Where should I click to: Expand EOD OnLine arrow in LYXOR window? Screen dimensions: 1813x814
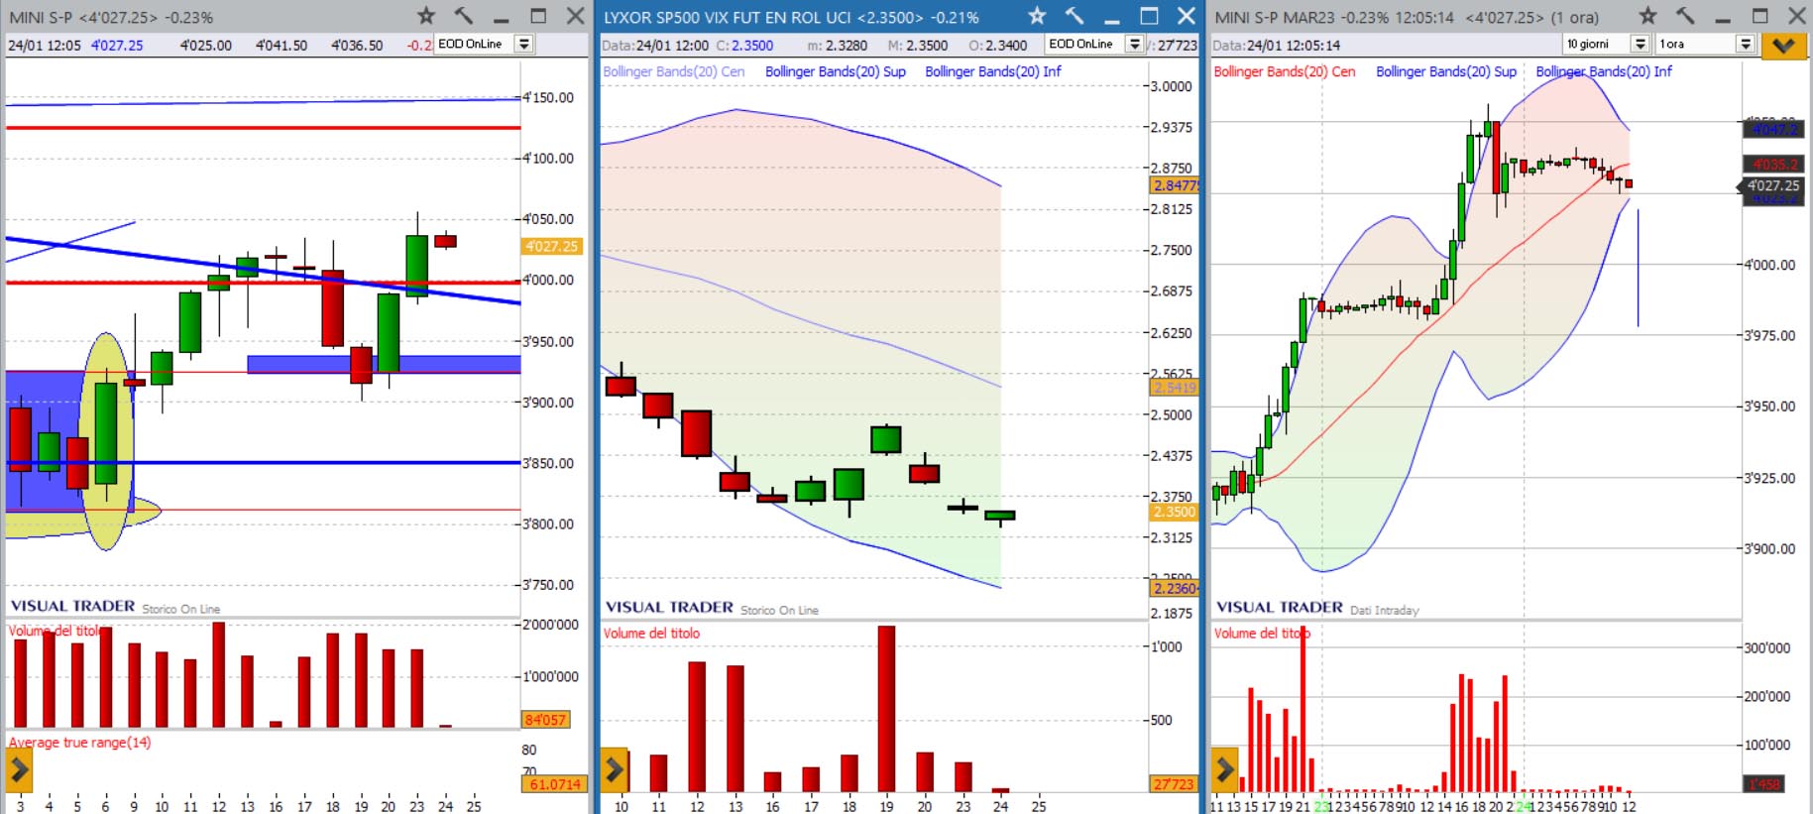(1135, 44)
